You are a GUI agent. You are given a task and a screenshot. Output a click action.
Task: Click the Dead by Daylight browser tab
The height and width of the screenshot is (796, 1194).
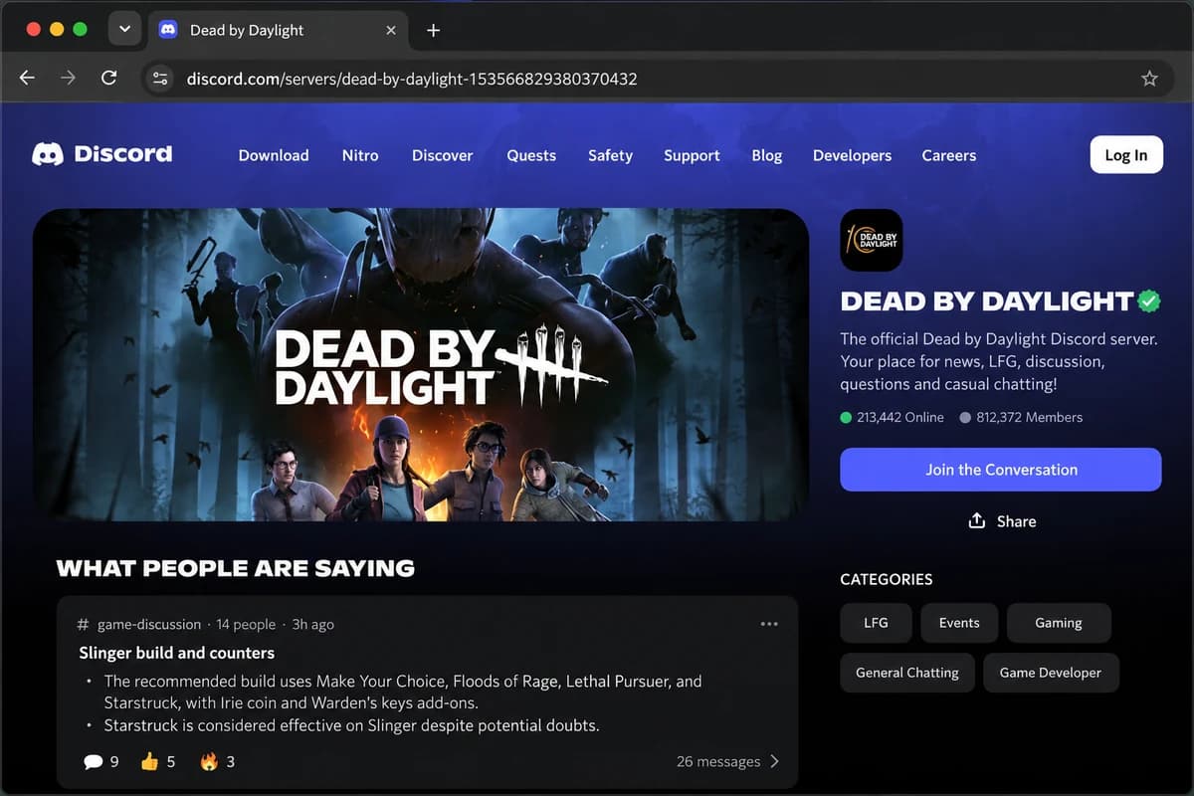[x=278, y=30]
